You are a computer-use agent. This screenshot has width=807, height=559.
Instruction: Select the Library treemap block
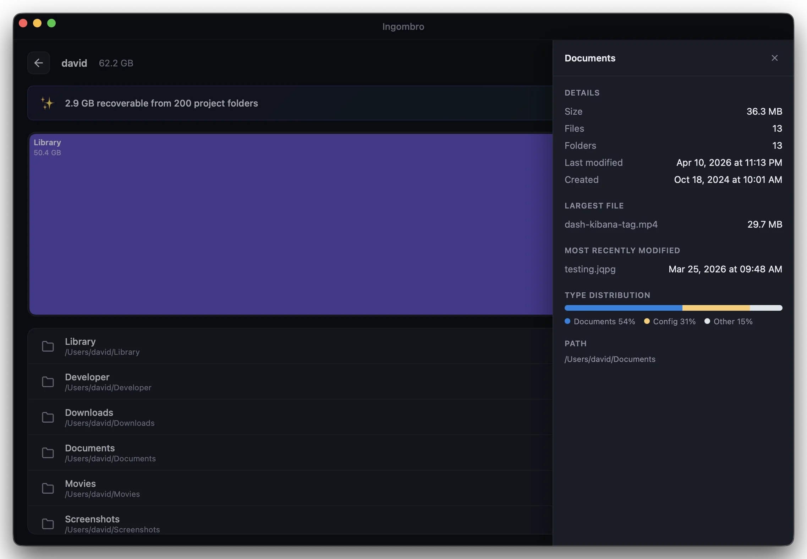(x=291, y=224)
